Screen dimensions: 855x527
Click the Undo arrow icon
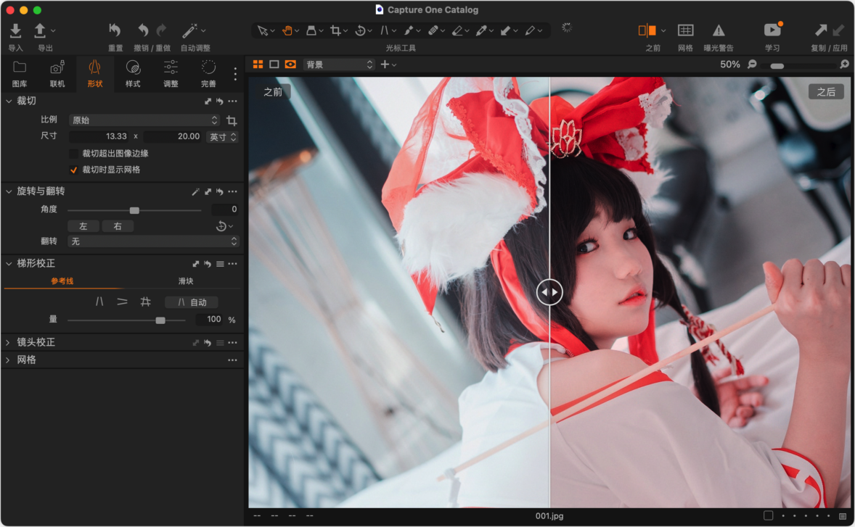pos(143,30)
